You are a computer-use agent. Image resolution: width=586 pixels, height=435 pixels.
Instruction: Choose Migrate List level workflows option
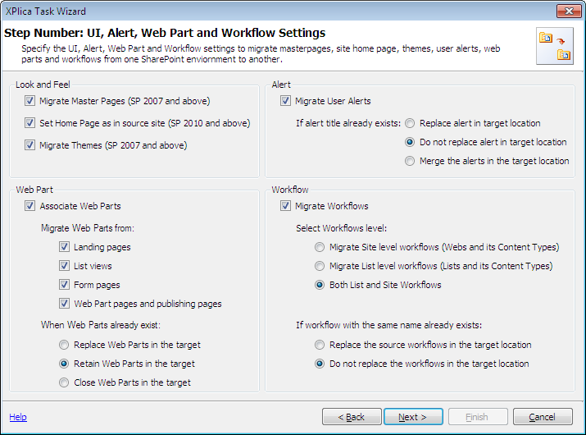point(320,266)
